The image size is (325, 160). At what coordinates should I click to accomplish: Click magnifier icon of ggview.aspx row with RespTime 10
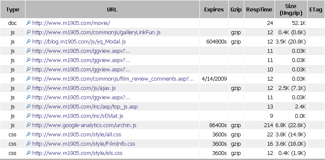coord(28,70)
